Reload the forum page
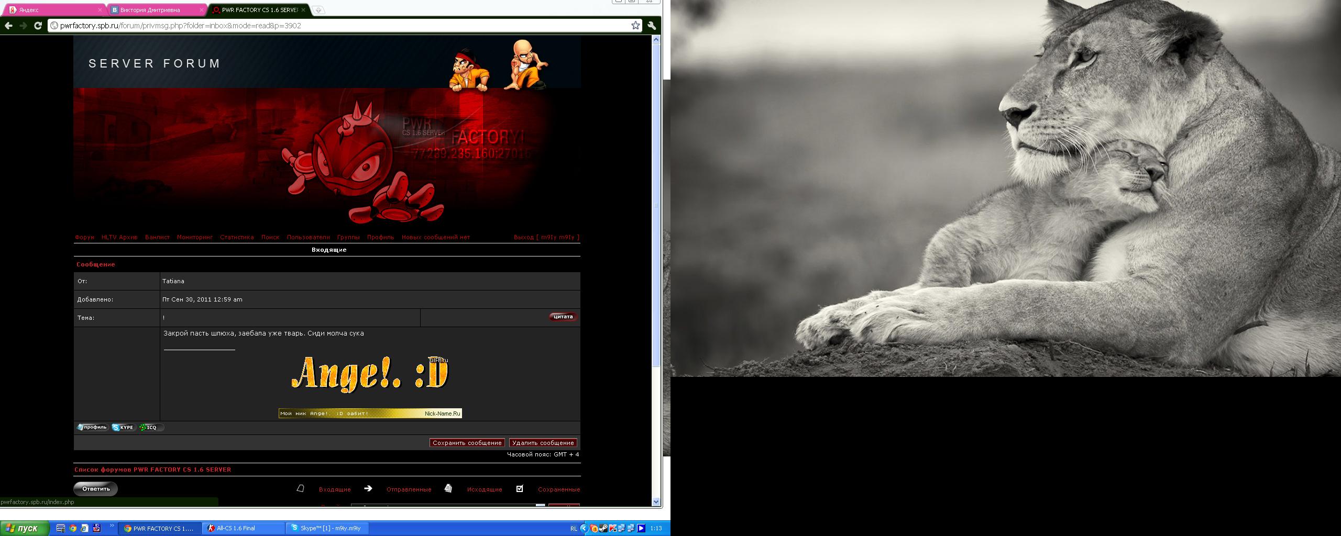 pos(38,26)
